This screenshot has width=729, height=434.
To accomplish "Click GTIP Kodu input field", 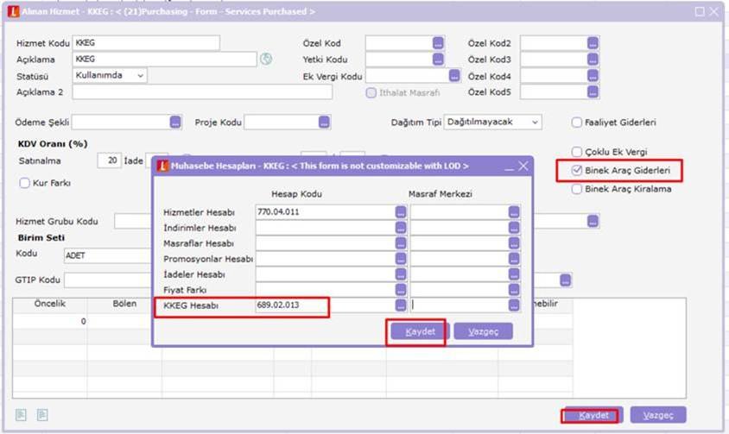I will (x=108, y=280).
